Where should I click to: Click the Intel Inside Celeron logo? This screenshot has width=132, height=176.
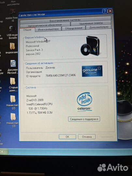coord(84,102)
